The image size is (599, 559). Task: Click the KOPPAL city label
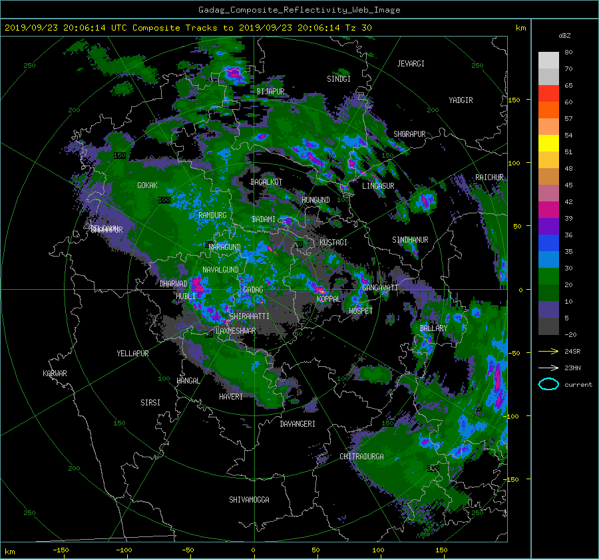[329, 299]
